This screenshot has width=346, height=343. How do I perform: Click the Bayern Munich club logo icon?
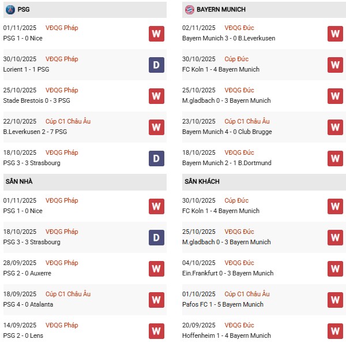(189, 10)
